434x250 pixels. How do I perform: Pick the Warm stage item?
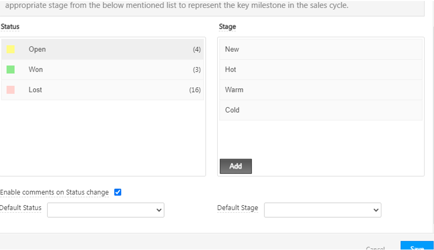(x=320, y=90)
